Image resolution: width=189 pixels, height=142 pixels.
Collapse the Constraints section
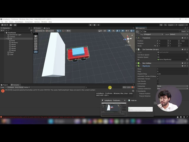coord(136,91)
